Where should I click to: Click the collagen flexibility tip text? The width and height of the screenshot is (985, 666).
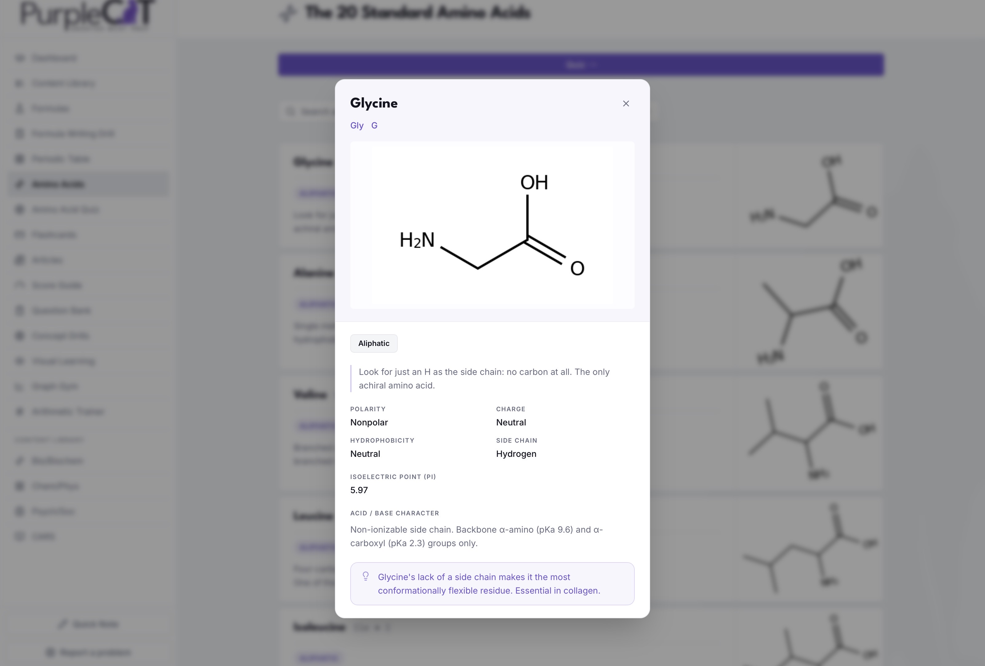pos(489,584)
